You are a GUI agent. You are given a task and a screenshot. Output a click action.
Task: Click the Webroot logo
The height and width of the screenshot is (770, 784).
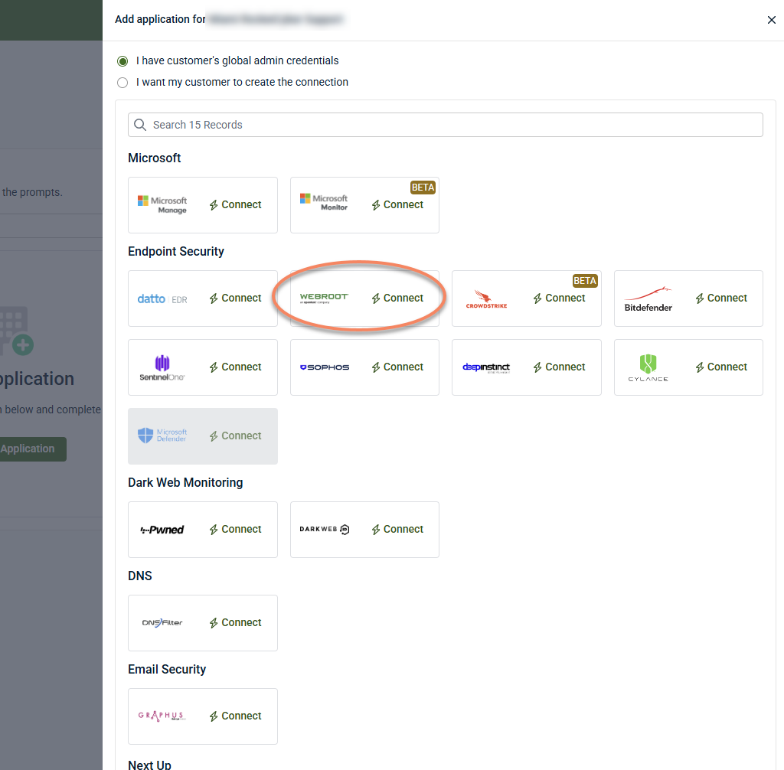click(x=324, y=298)
